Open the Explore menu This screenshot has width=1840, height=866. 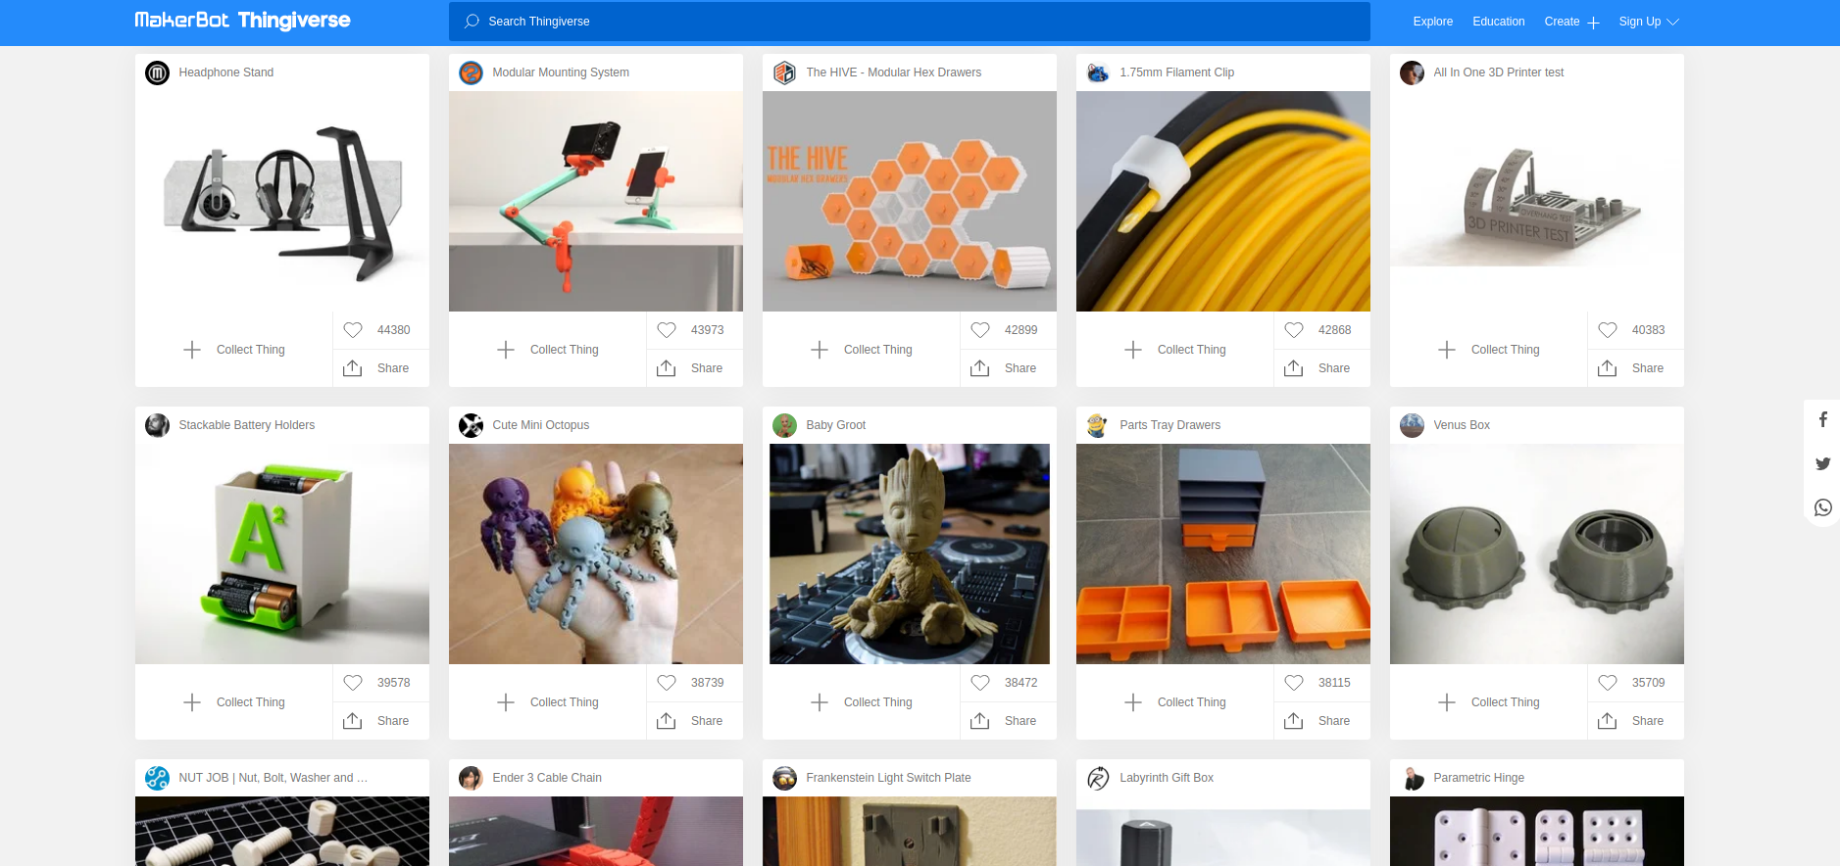tap(1432, 22)
